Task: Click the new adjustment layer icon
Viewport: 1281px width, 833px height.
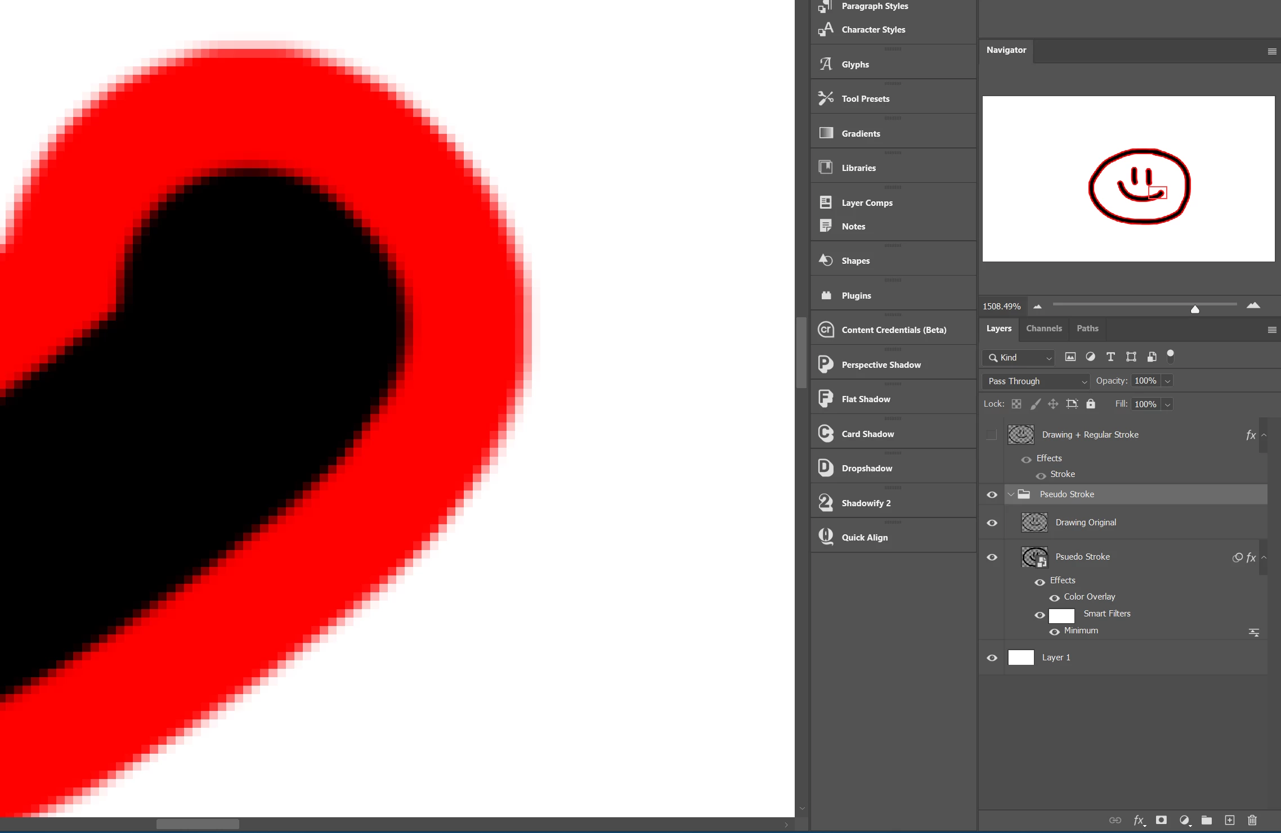Action: [x=1184, y=820]
